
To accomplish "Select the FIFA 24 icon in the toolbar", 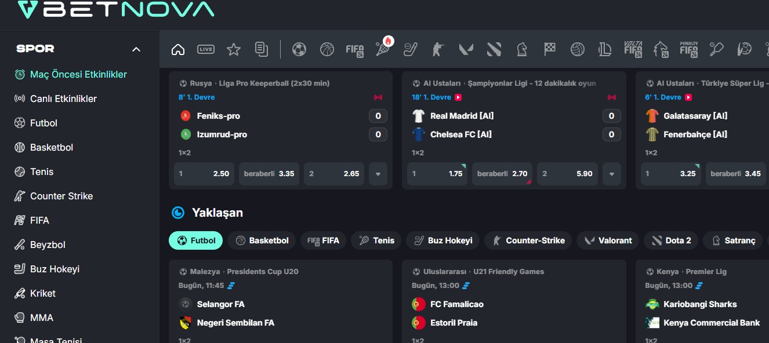I will point(354,49).
